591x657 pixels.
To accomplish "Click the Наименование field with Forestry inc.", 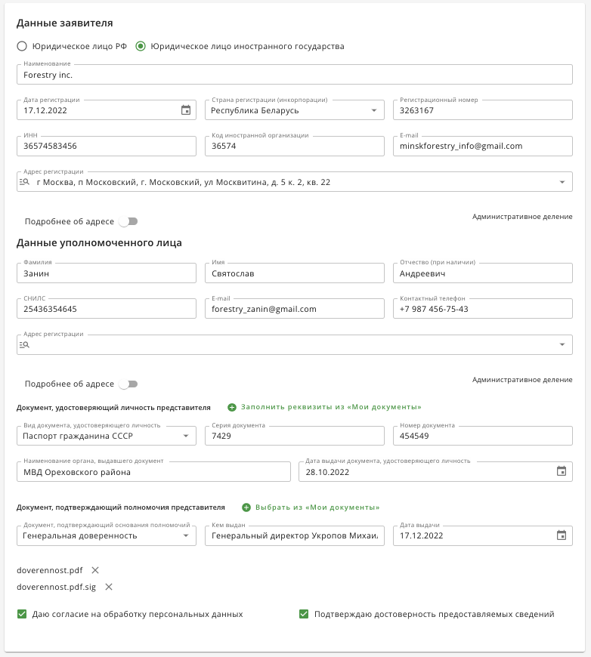I will pos(295,75).
